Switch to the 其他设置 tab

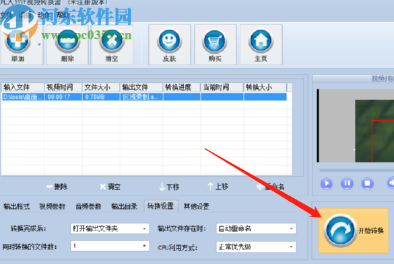(x=197, y=206)
